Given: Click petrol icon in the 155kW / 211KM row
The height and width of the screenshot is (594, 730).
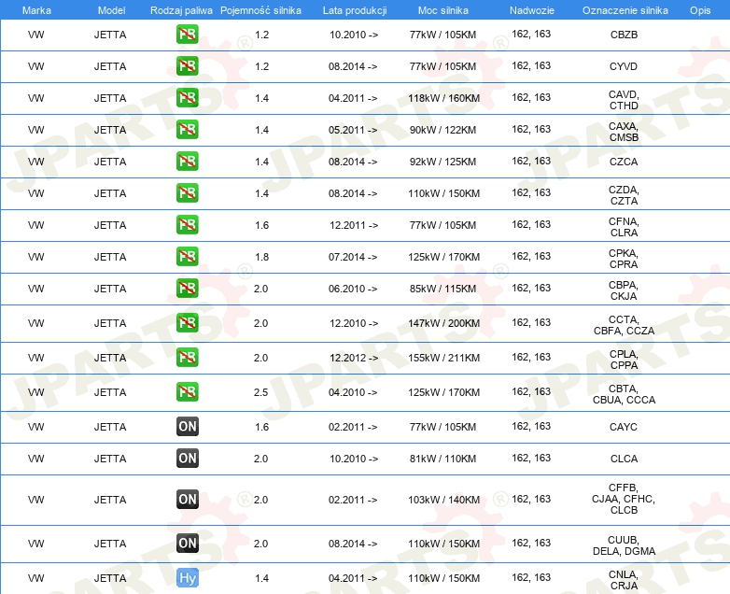Looking at the screenshot, I should 187,358.
